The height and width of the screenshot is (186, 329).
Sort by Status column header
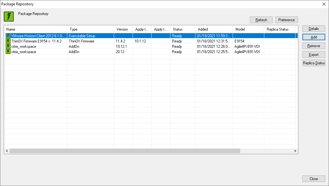183,29
